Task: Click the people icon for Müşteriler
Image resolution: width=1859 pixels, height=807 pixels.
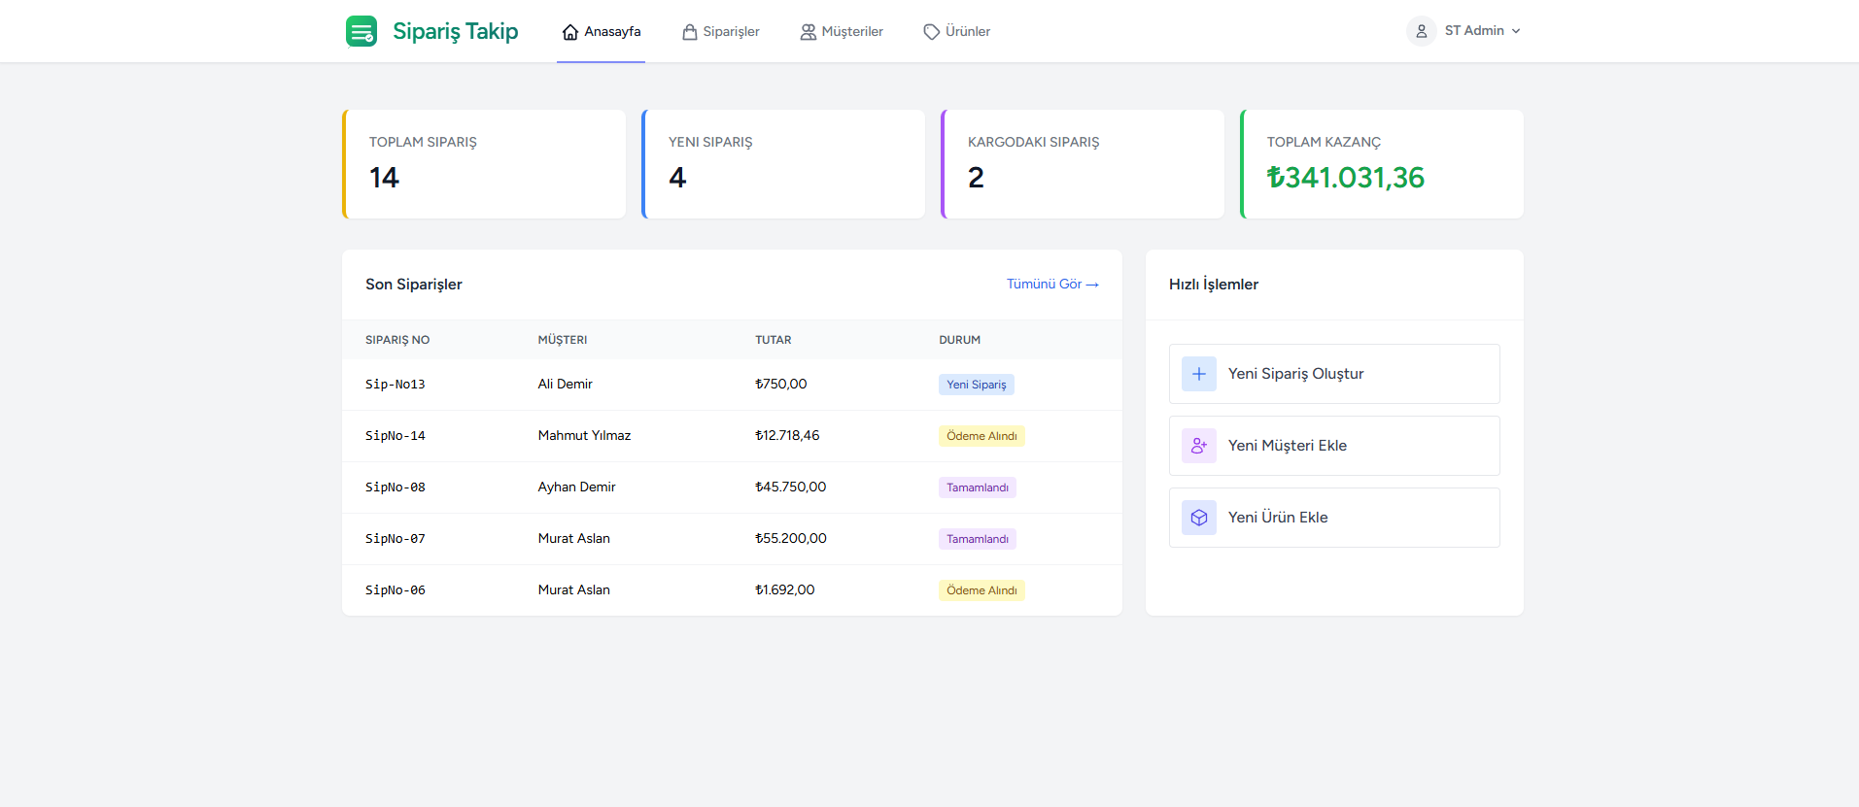Action: point(809,32)
